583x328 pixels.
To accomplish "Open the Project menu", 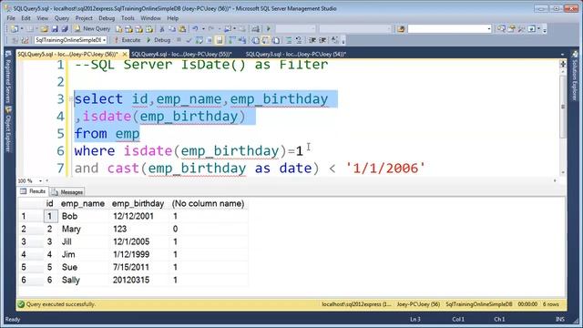I will pos(84,18).
